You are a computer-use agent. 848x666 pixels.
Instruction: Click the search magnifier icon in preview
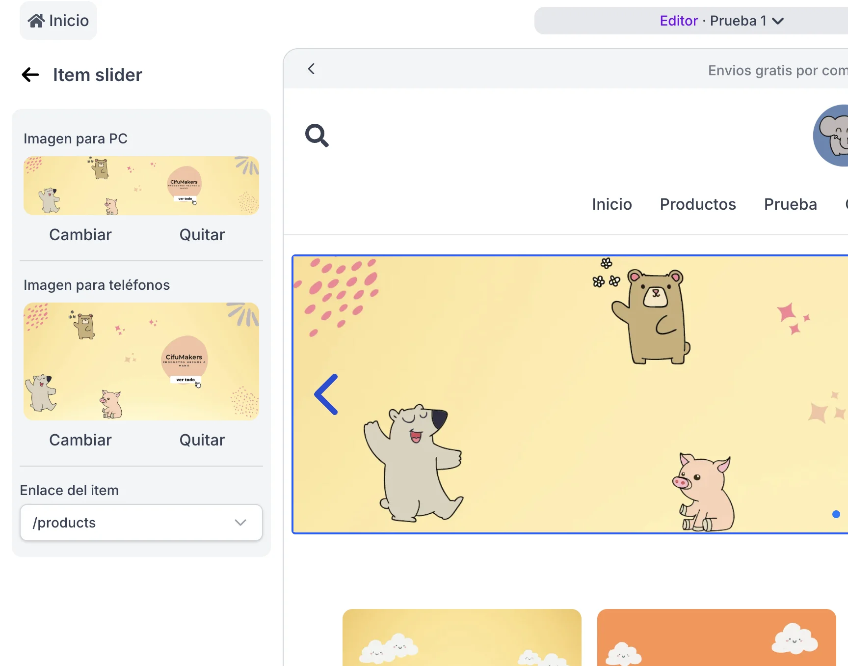(x=317, y=136)
